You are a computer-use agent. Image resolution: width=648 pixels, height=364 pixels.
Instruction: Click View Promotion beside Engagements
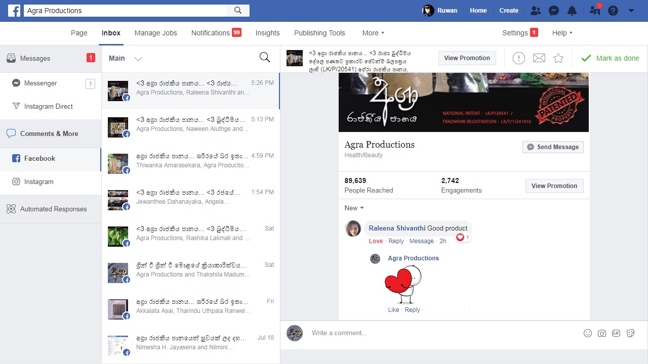coord(554,186)
